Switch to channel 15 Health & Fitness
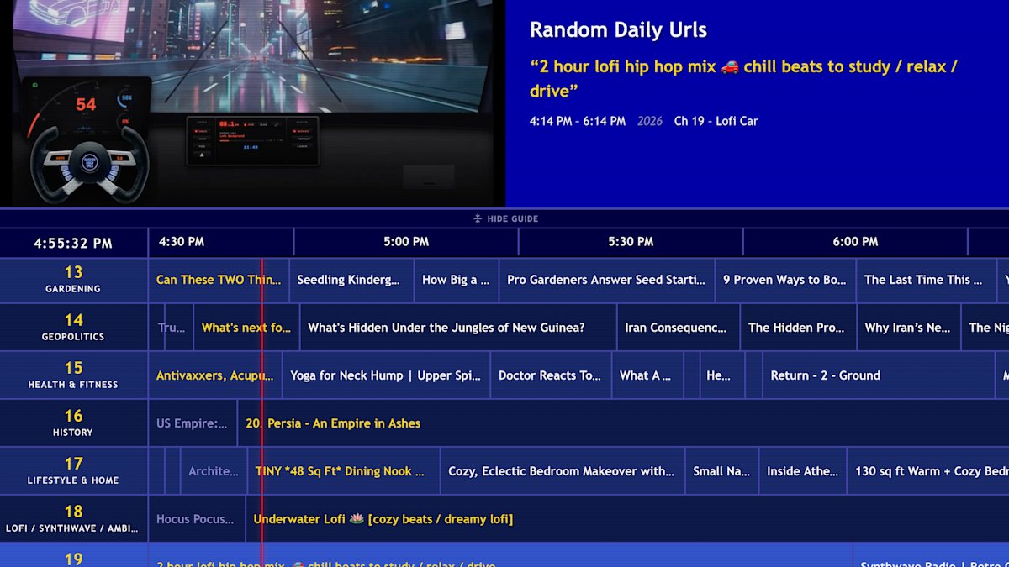Image resolution: width=1009 pixels, height=567 pixels. click(x=73, y=375)
